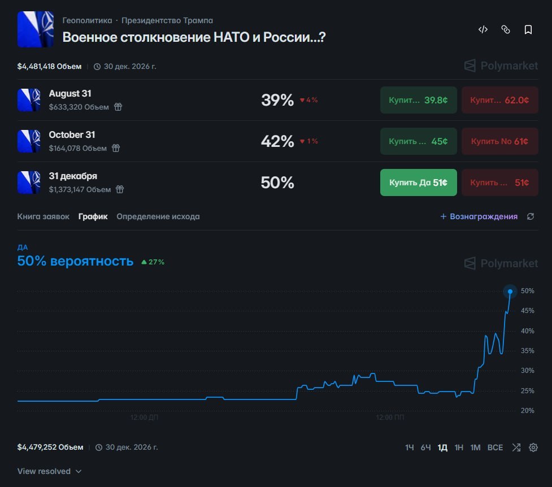Select the 6Ч time range

[x=425, y=447]
